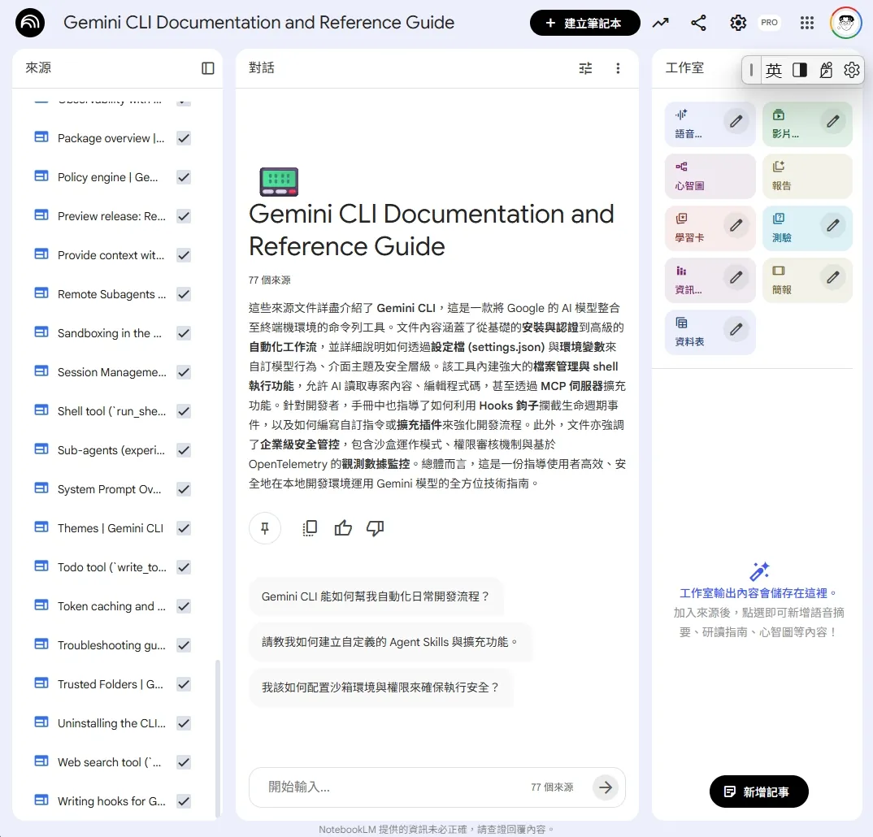Uncheck the Themes | Gemini CLI source
The width and height of the screenshot is (873, 837).
point(184,528)
